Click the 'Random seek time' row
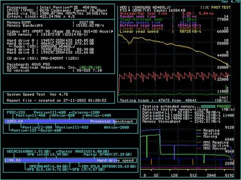 click(158, 16)
